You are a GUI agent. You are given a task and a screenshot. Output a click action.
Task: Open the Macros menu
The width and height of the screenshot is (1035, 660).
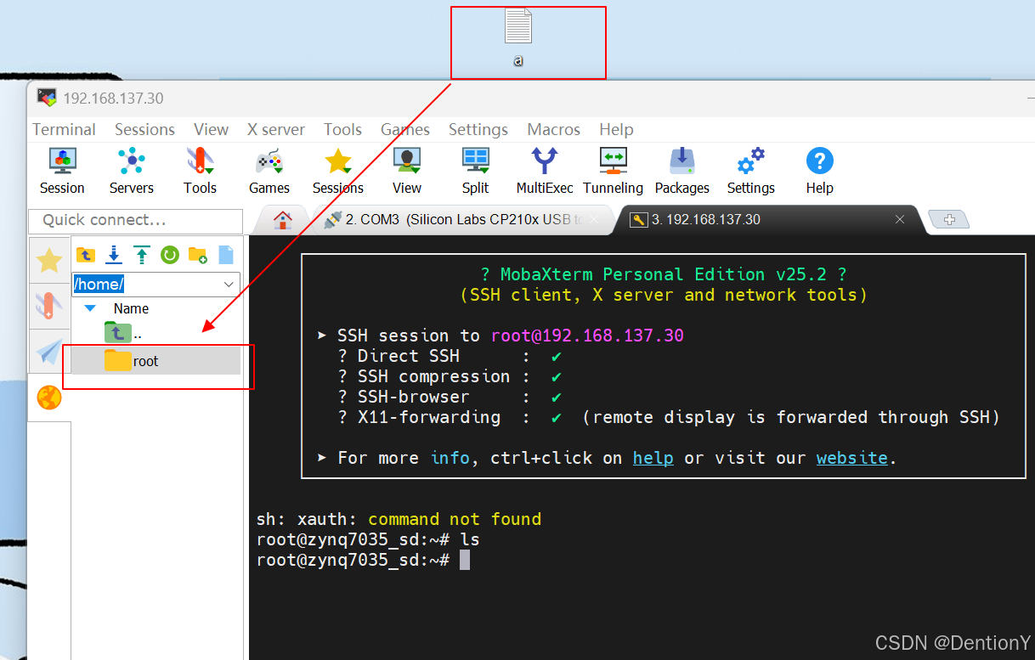click(553, 129)
